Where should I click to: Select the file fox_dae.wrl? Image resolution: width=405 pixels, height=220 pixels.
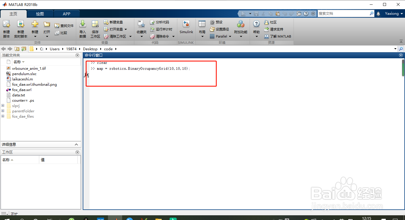coord(22,90)
